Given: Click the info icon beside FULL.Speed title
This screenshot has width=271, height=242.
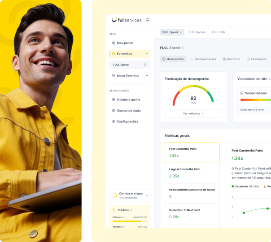Looking at the screenshot, I should coord(183,48).
